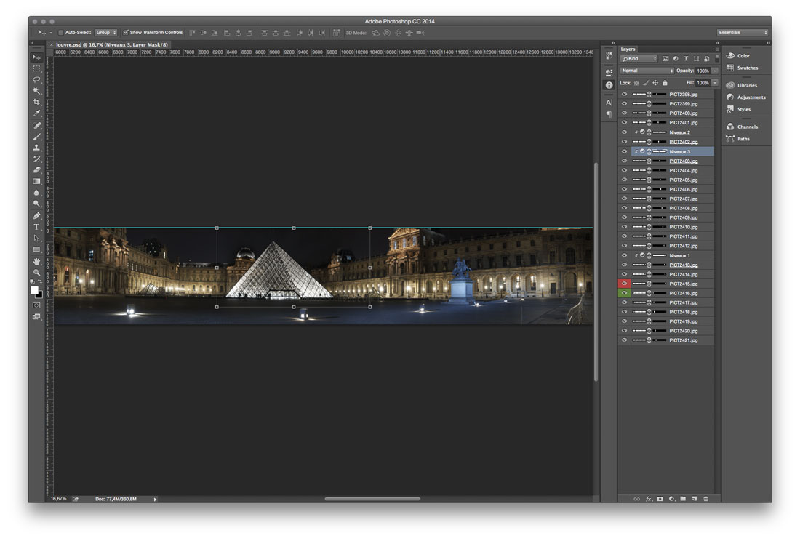Open the Paragraph panel icon
This screenshot has height=541, width=800.
(609, 114)
